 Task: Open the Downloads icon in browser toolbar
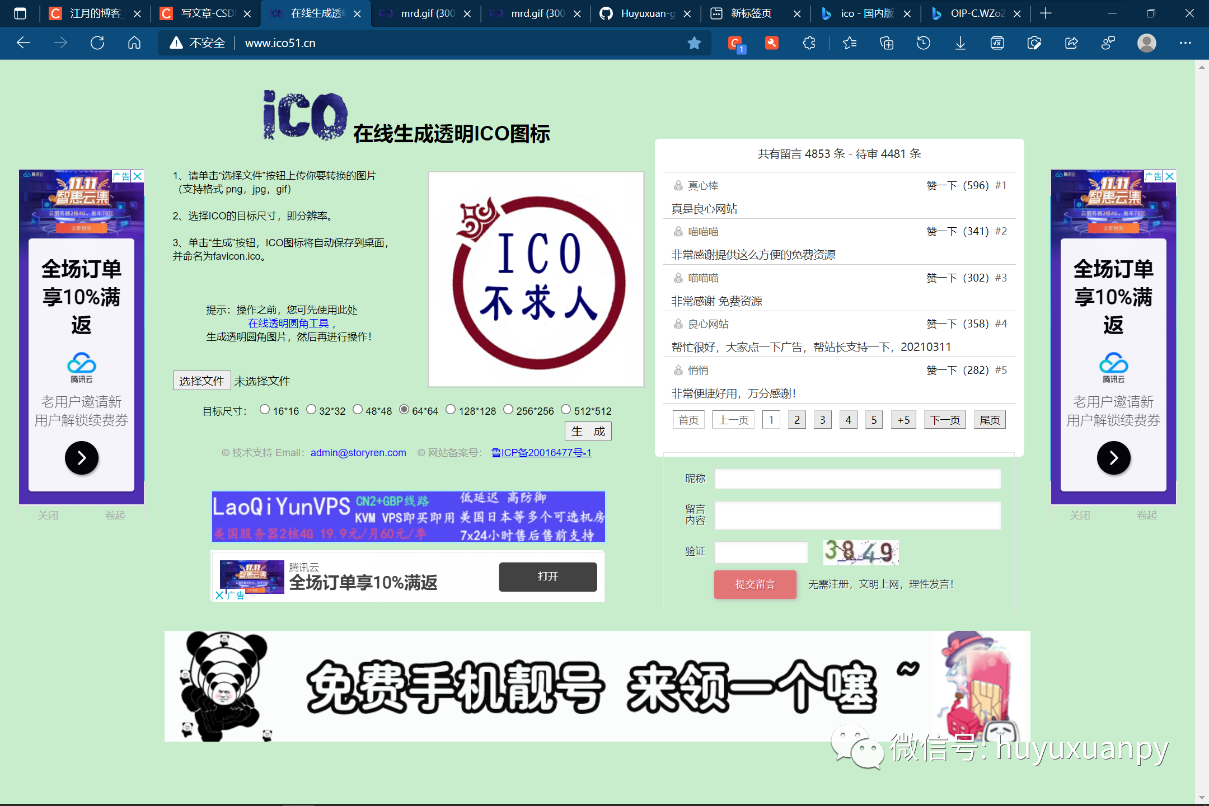click(x=960, y=43)
